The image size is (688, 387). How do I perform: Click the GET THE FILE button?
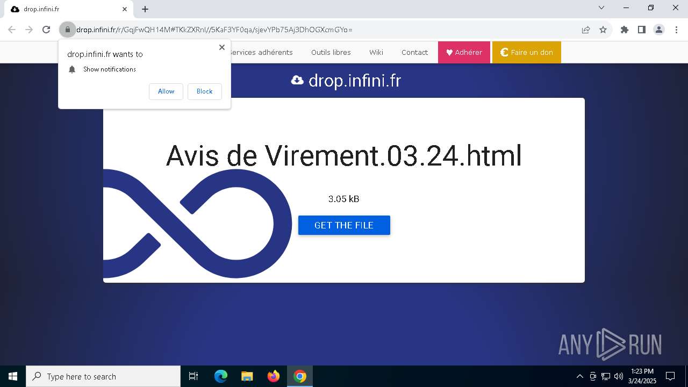point(344,225)
